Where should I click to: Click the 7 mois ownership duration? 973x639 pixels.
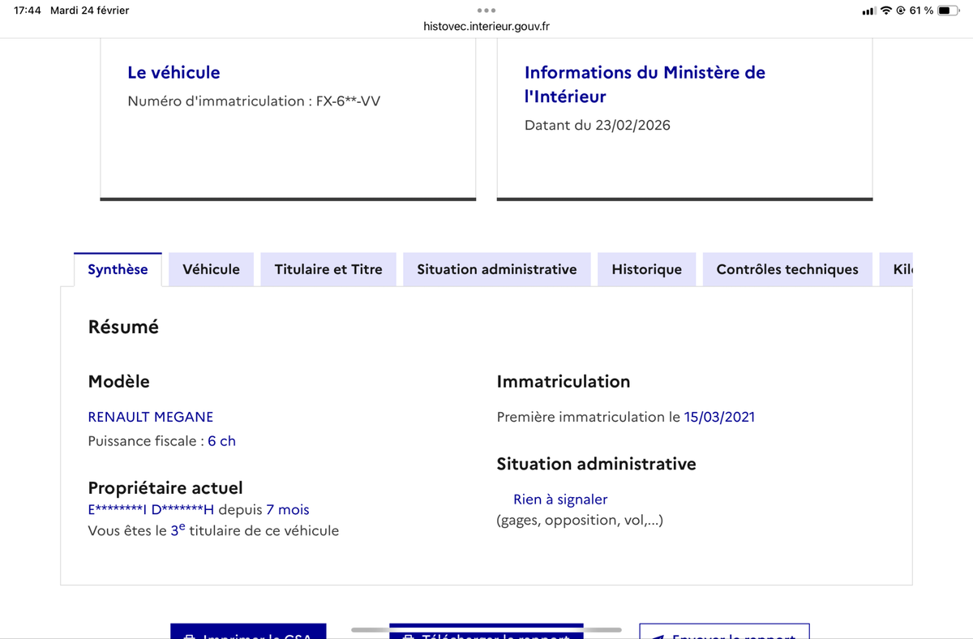(288, 510)
